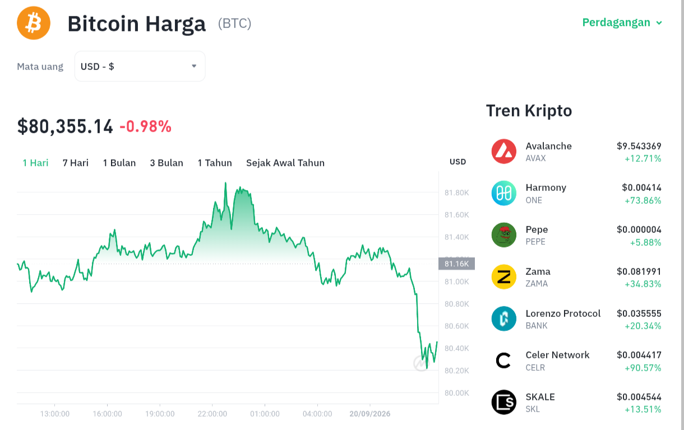The width and height of the screenshot is (684, 430).
Task: Open the USD - $ currency selector
Action: pos(140,66)
